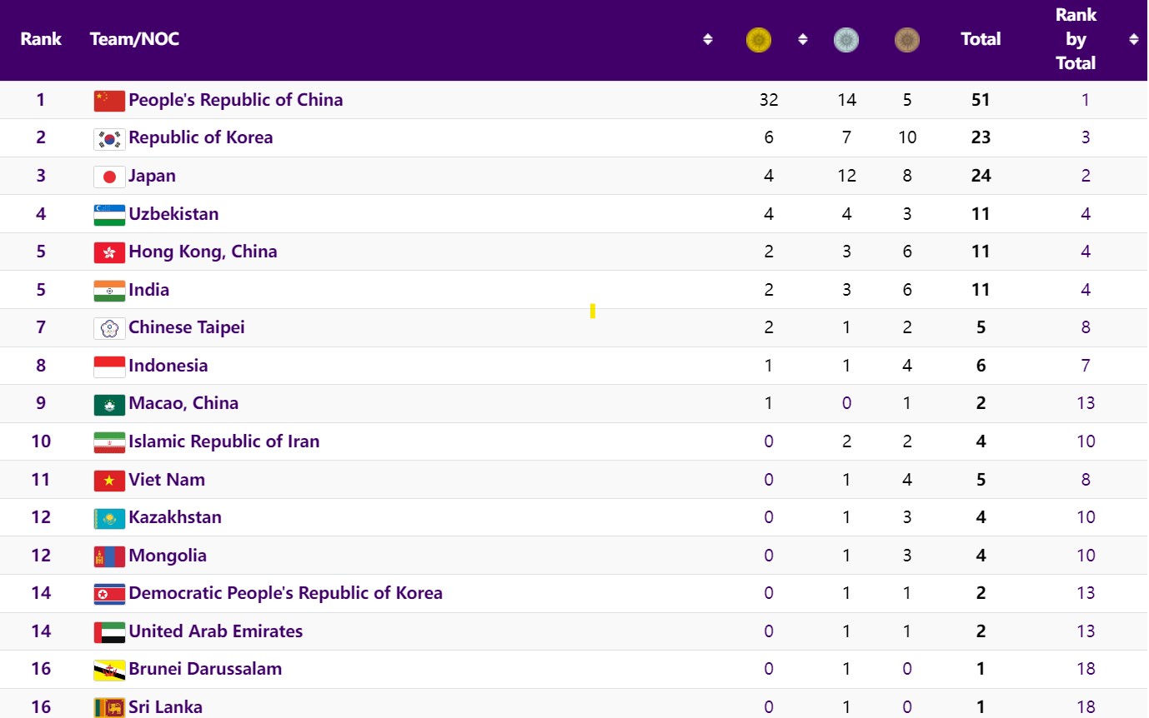Sort by silver medal icon column
This screenshot has width=1149, height=718.
pos(846,39)
